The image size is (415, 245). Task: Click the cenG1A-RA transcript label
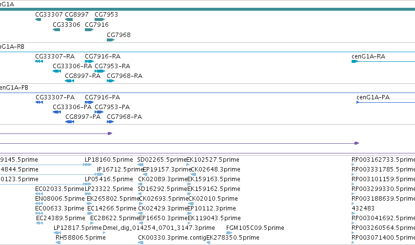(368, 57)
